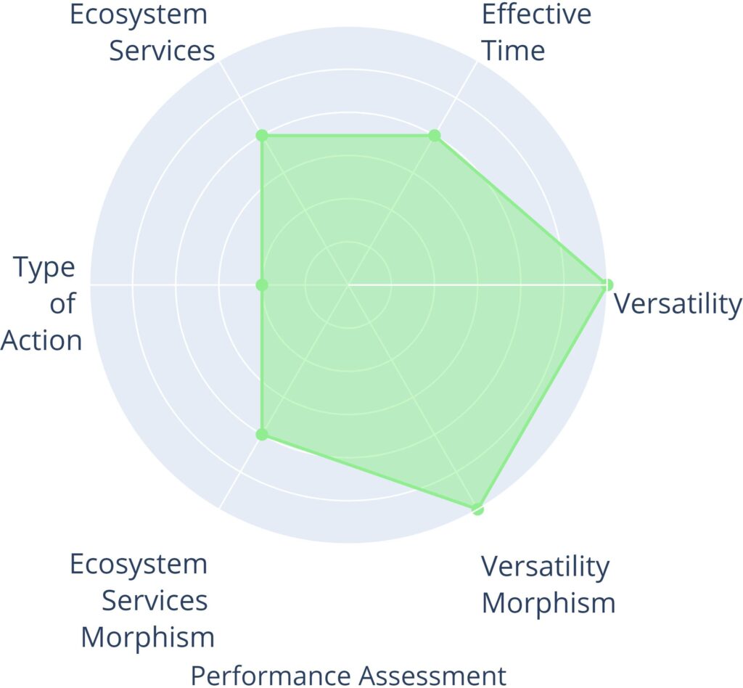743x688 pixels.
Task: Click the Ecosystem Services data point marker
Action: 263,136
